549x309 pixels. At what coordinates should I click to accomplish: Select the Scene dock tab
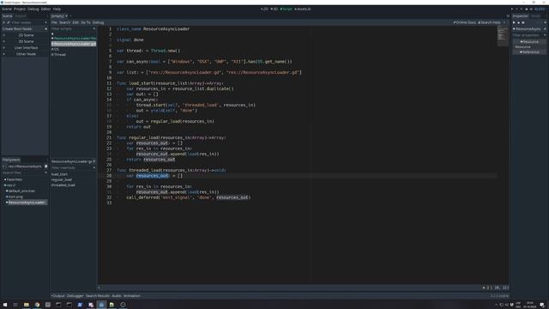point(8,16)
